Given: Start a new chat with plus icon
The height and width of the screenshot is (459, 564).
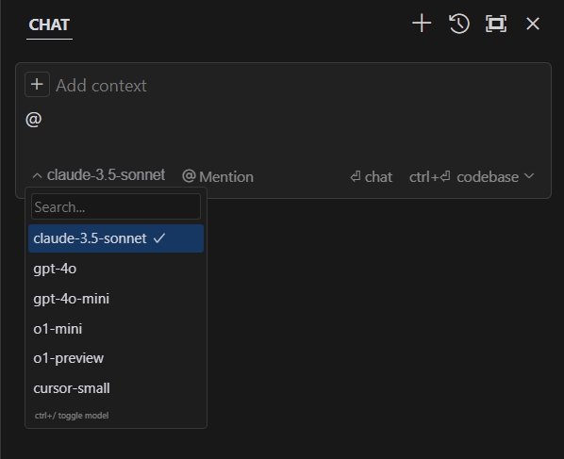Looking at the screenshot, I should (x=422, y=24).
